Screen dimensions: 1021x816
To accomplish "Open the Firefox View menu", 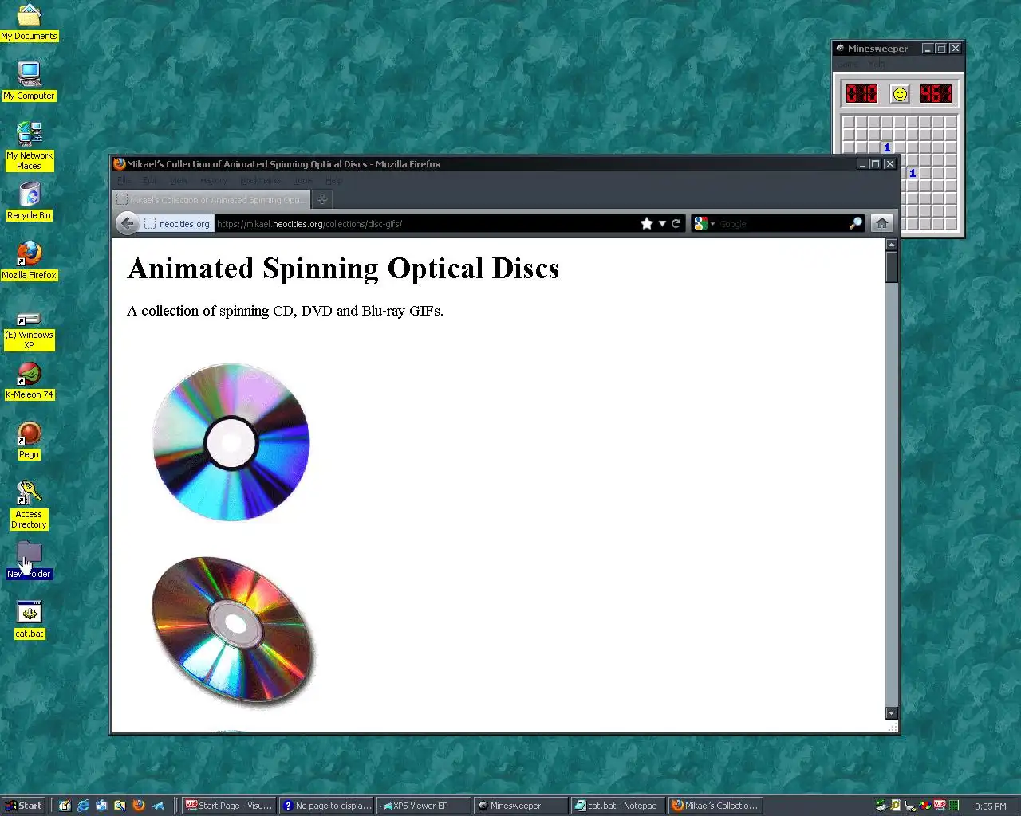I will tap(179, 181).
